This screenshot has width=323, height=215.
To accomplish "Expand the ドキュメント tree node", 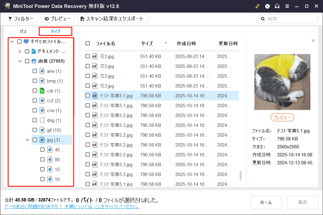I will [19, 51].
